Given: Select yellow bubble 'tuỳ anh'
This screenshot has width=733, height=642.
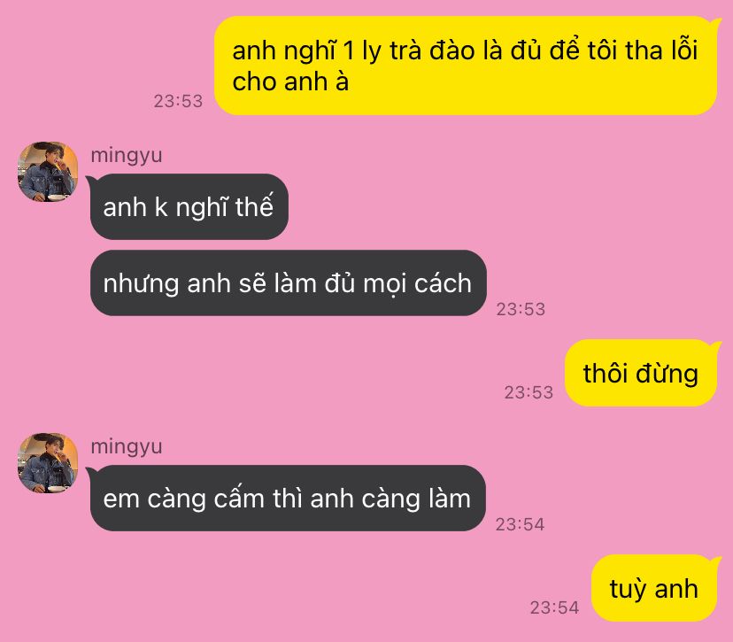Looking at the screenshot, I should point(654,588).
